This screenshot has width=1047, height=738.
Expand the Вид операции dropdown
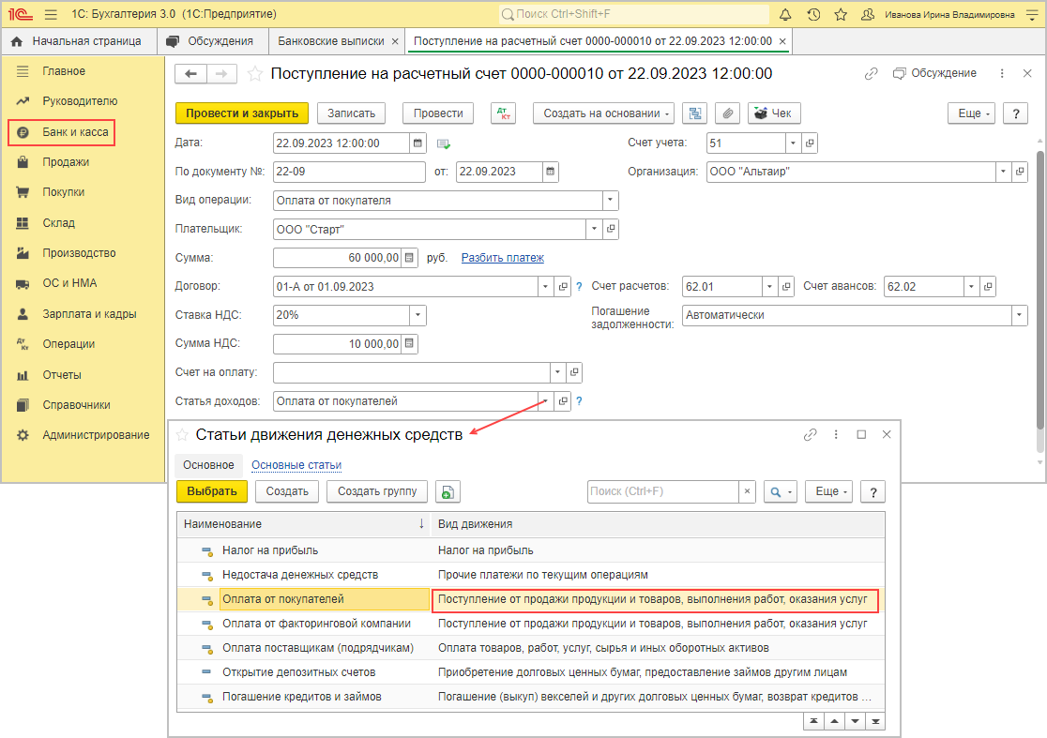pos(611,201)
